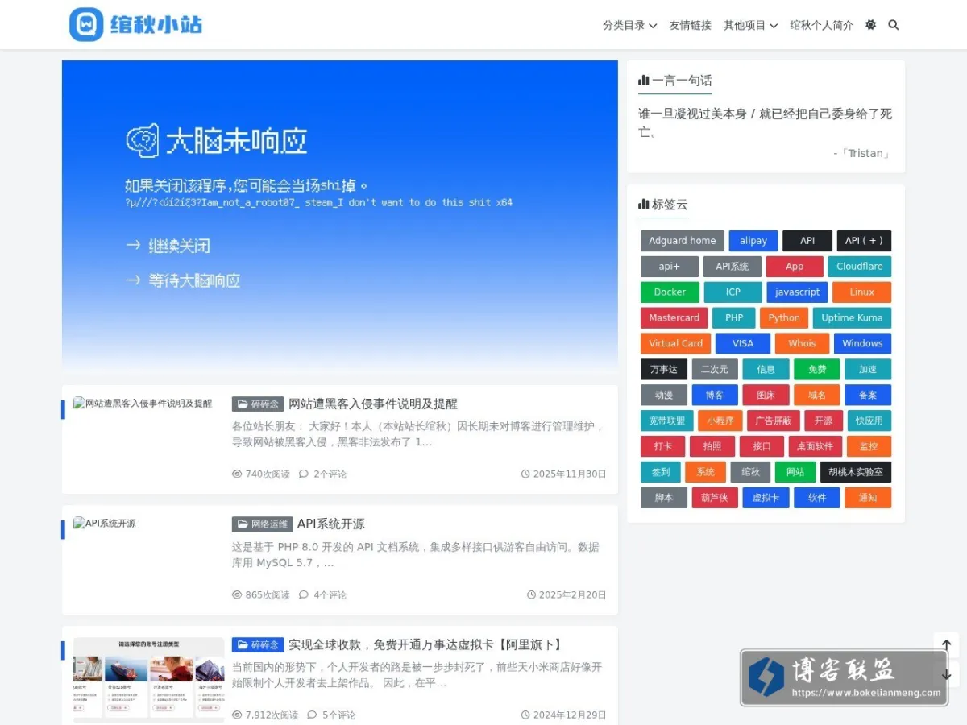Select the Python tag
967x725 pixels.
(x=784, y=318)
